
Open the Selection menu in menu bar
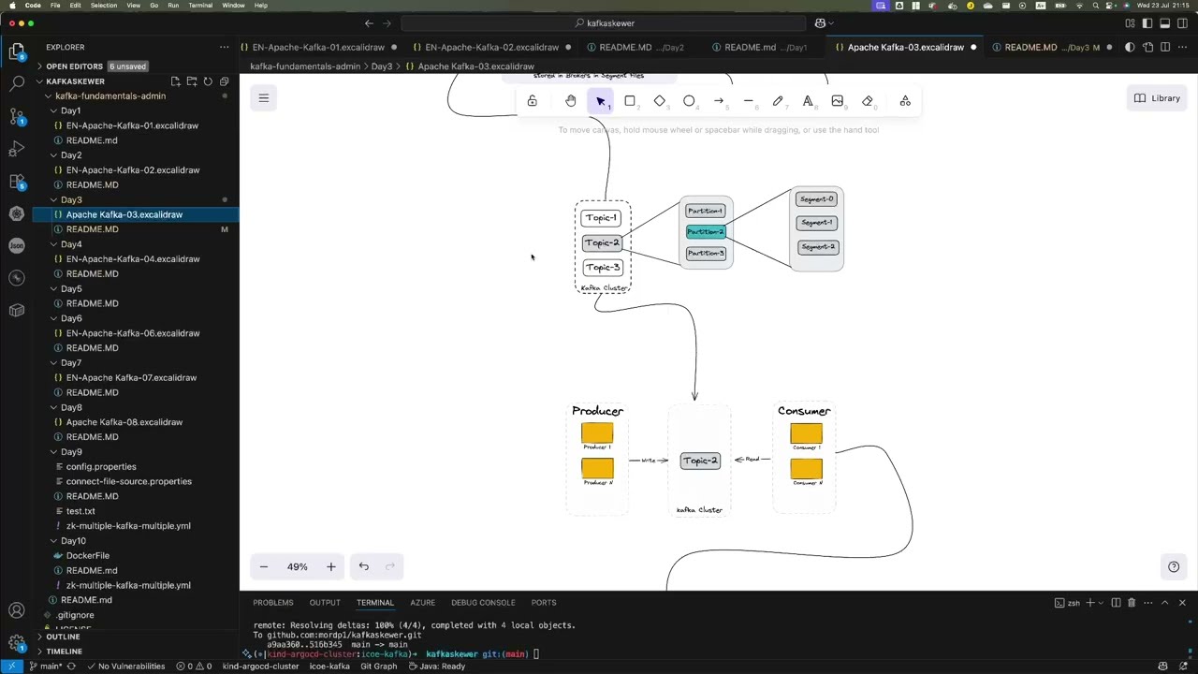click(104, 6)
